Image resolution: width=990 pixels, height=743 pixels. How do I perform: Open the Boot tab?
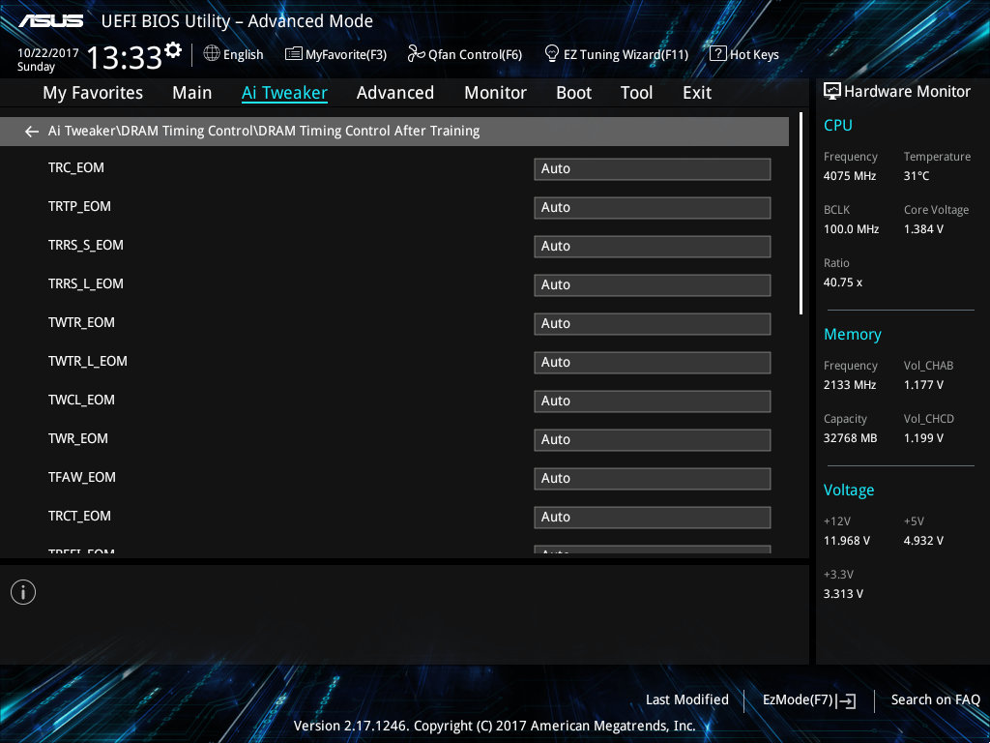click(x=573, y=93)
